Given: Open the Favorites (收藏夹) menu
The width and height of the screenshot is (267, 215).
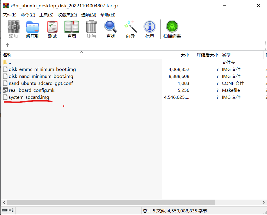Looking at the screenshot, I should click(67, 15).
